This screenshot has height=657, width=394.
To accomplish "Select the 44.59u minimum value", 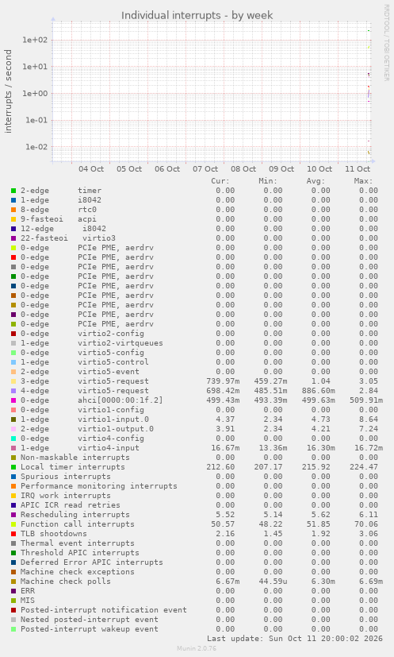I will click(274, 582).
